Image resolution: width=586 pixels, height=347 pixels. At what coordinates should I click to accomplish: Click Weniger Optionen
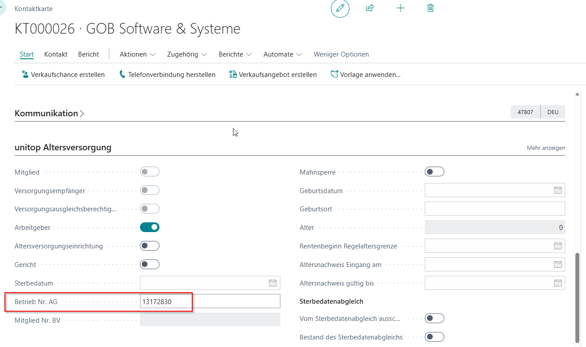(x=341, y=54)
